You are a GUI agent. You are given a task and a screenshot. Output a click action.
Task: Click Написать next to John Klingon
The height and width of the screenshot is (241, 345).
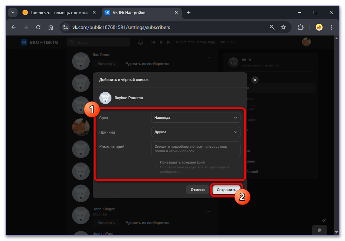pos(106,223)
